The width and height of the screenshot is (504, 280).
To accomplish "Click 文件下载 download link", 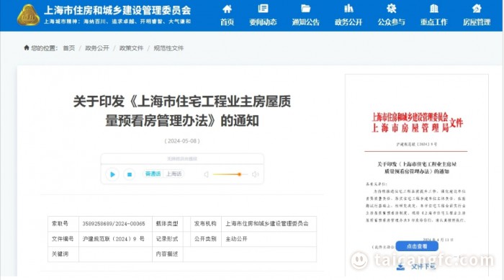I will click(x=417, y=266).
